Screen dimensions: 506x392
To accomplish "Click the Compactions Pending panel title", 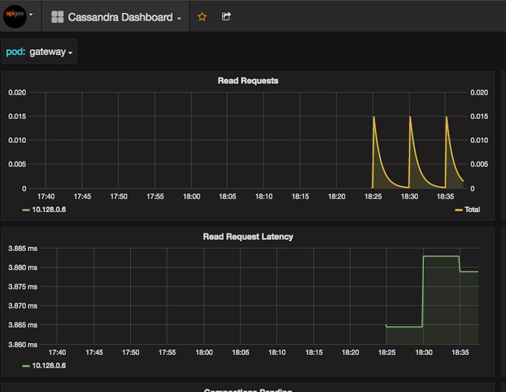I will coord(248,390).
